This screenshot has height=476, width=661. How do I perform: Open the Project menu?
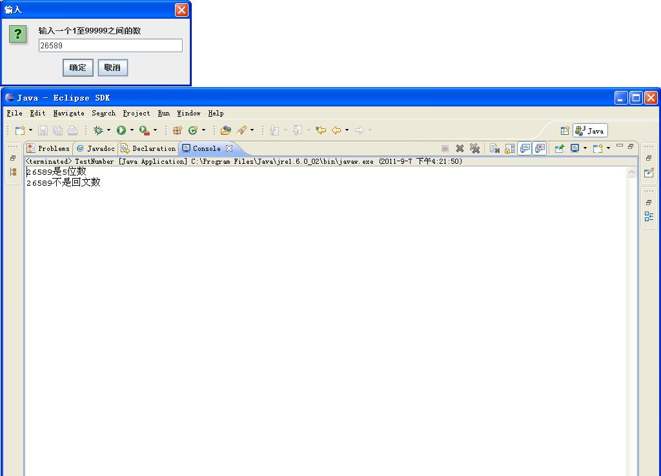tap(136, 113)
